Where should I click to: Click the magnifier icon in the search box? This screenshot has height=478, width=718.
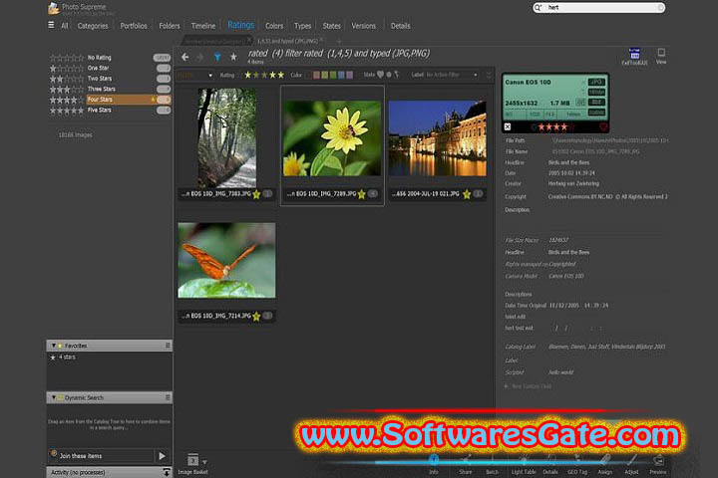point(538,8)
